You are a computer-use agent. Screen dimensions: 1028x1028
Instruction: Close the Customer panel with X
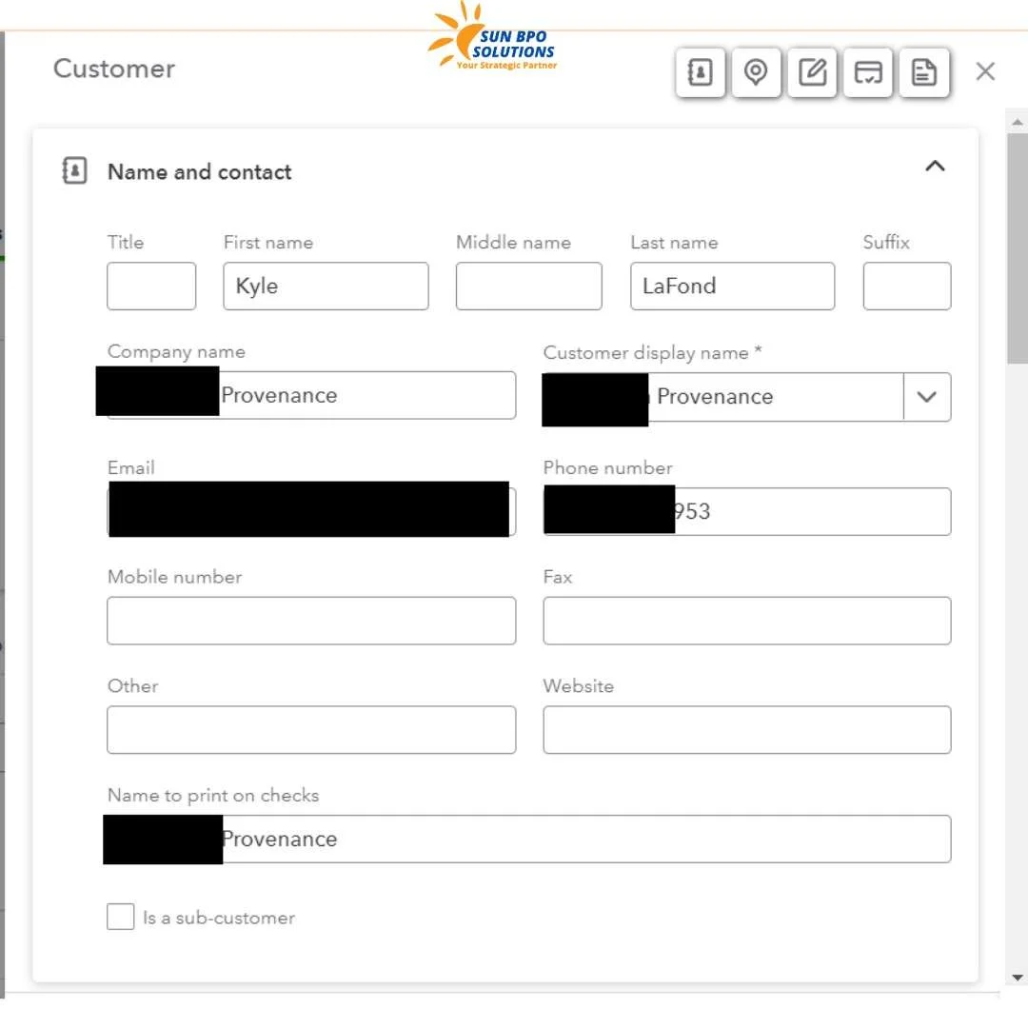tap(985, 71)
